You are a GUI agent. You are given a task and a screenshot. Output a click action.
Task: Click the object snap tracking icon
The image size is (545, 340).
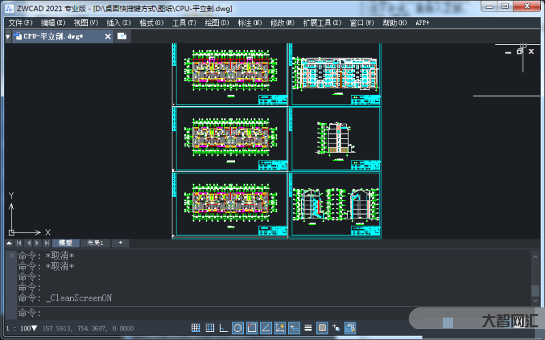(266, 328)
